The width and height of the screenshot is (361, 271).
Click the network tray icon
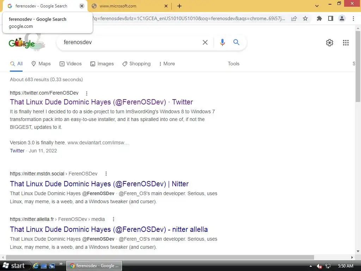point(328,266)
